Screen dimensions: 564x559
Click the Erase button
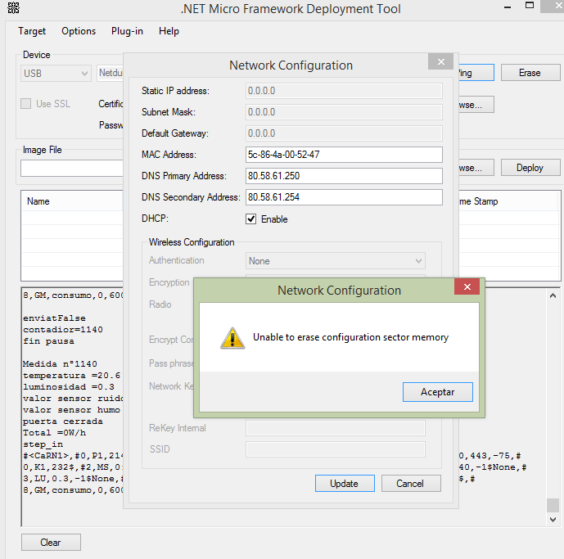point(530,73)
